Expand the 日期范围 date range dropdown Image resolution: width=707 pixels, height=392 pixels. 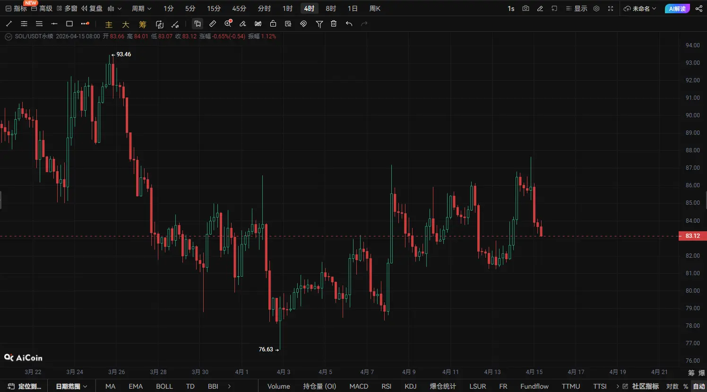click(x=71, y=386)
